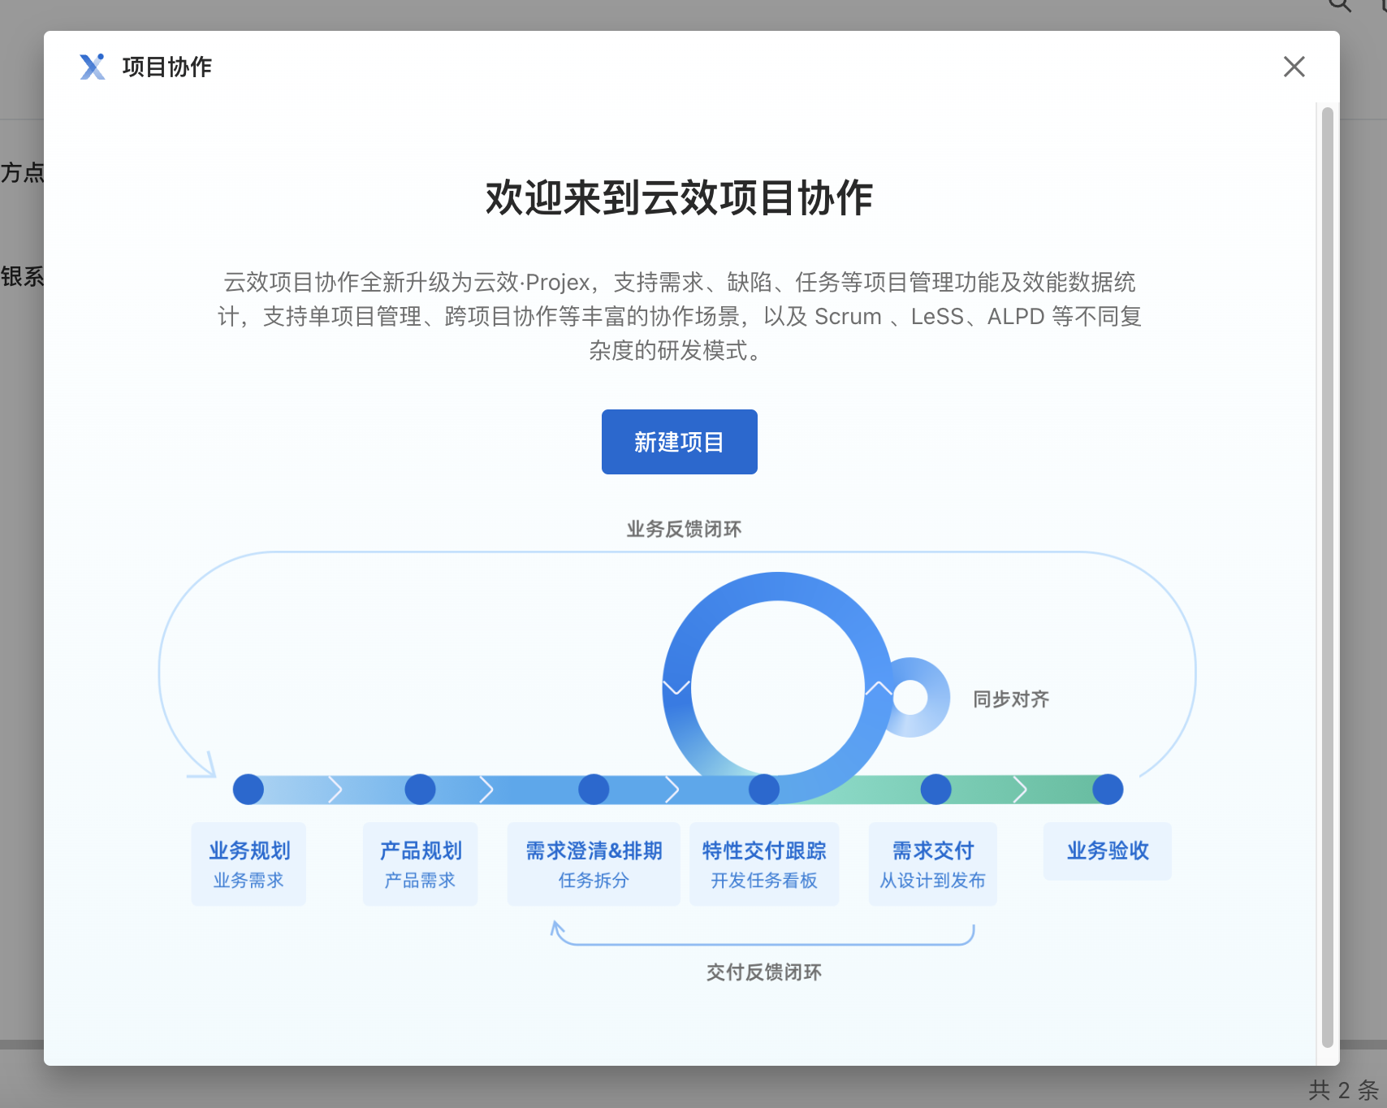
Task: Click the 欢迎来到云效项目协作 heading
Action: pos(679,197)
